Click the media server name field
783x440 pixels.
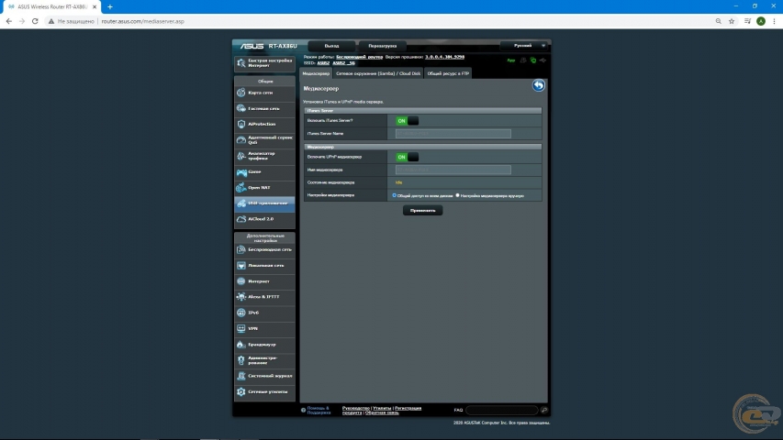pyautogui.click(x=453, y=170)
